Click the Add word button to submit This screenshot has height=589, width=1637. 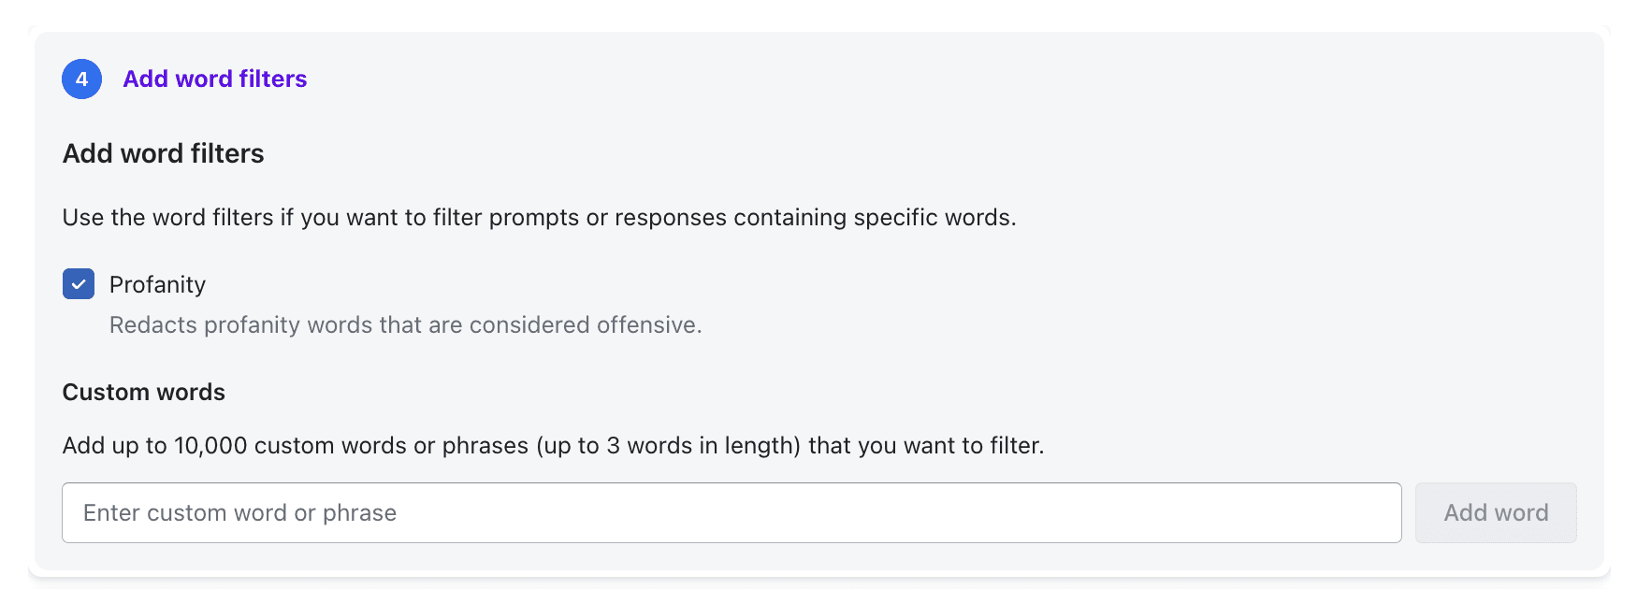point(1496,512)
